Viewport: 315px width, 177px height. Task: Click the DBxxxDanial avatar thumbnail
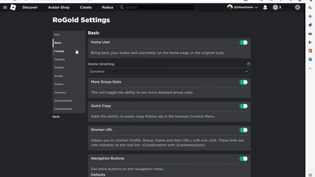[x=230, y=7]
